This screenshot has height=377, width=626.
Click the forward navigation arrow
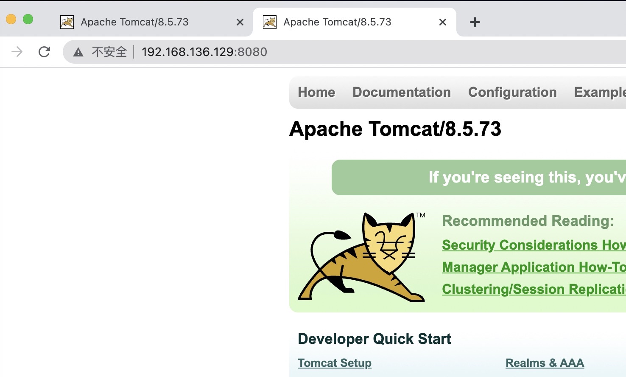(17, 52)
